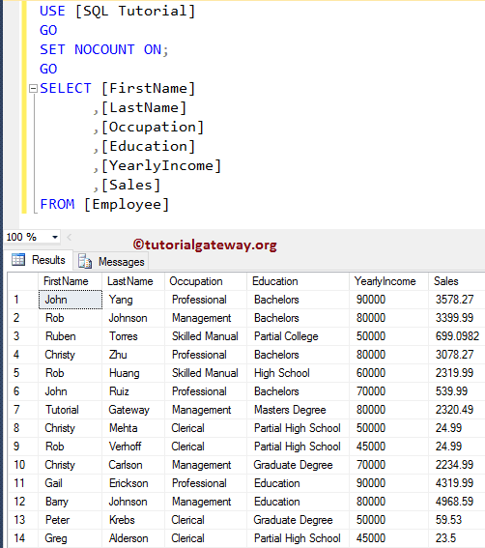Click the 4319.99 sales value
485x548 pixels.
(456, 483)
